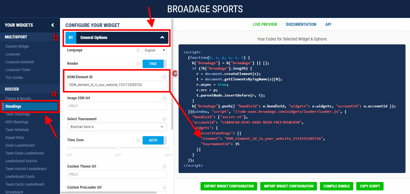Open the Language dropdown

coord(155,50)
